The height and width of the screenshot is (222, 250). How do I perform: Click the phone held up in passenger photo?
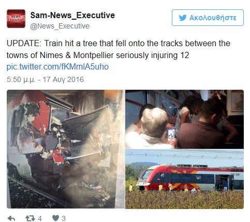(x=171, y=134)
